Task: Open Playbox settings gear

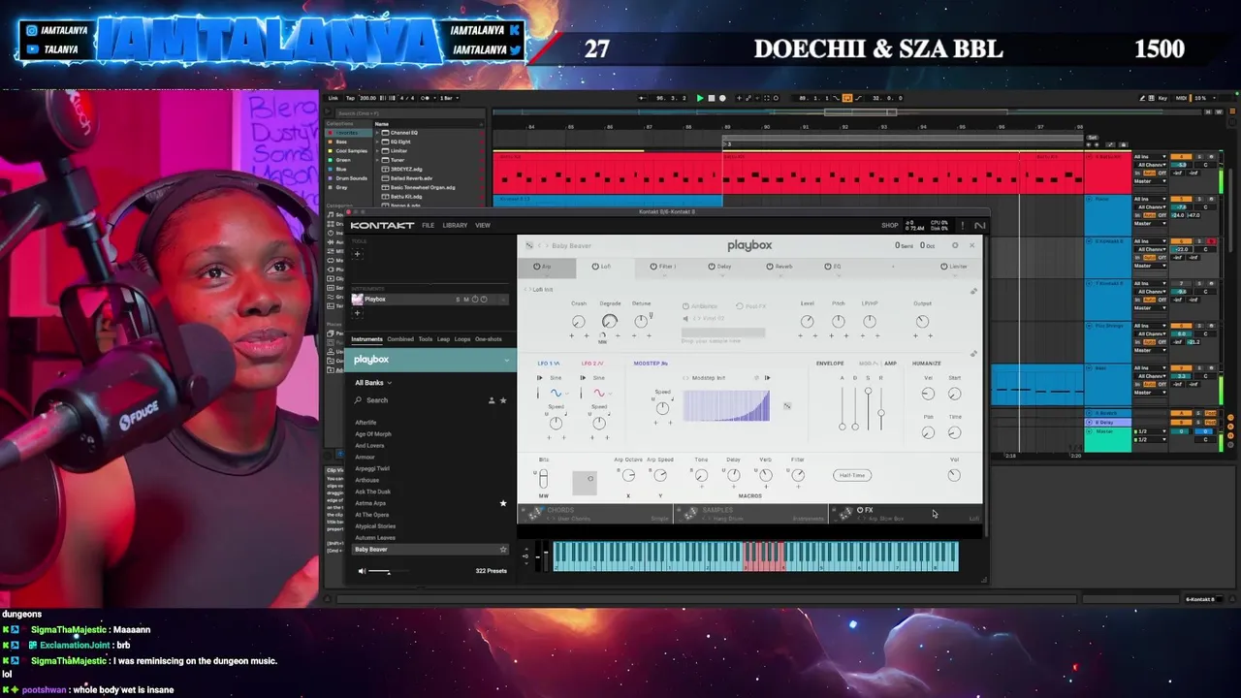Action: [955, 245]
